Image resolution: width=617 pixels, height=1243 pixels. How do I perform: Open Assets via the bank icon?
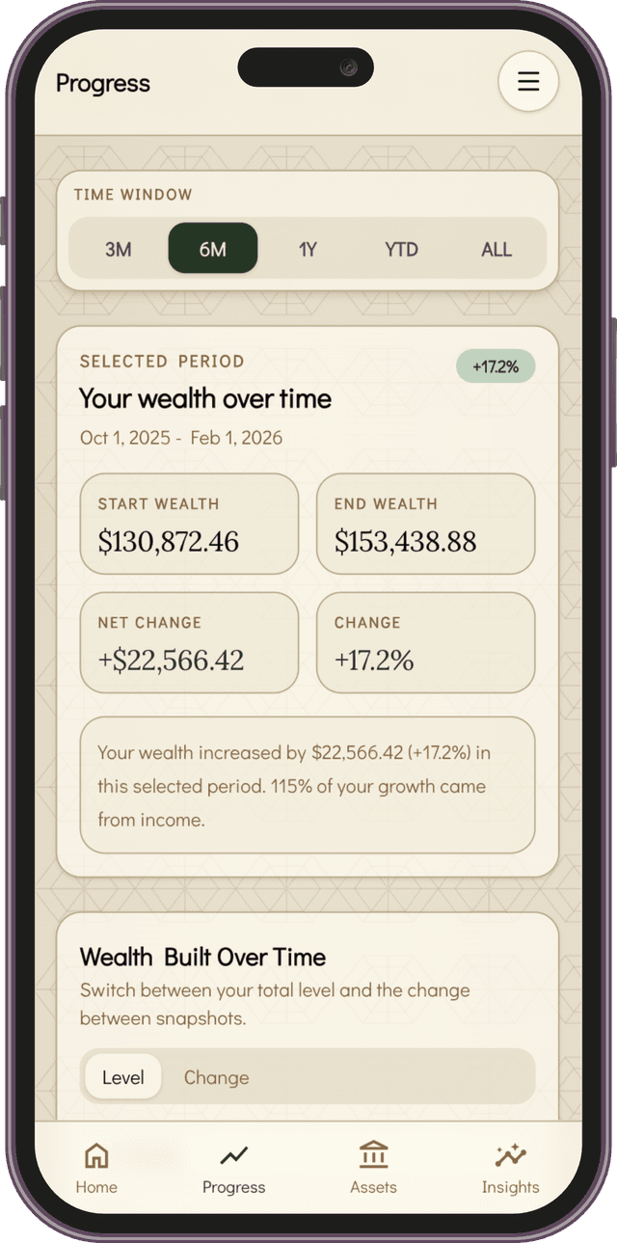pos(373,1153)
